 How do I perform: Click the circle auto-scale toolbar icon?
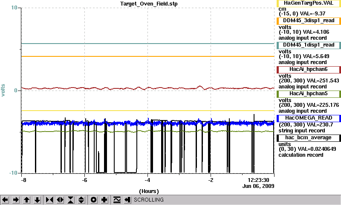94,200
